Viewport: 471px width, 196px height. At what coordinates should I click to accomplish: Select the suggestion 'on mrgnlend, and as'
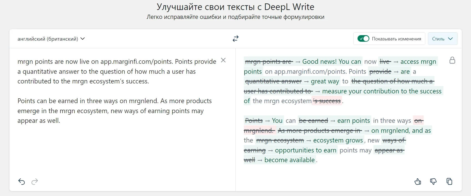[401, 131]
